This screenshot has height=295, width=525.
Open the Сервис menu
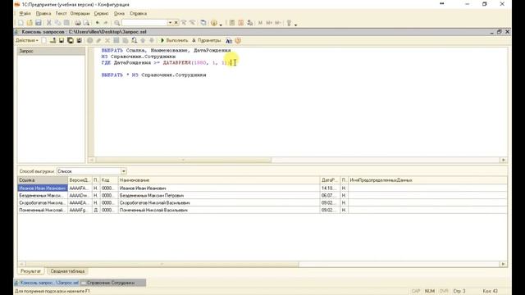[101, 13]
